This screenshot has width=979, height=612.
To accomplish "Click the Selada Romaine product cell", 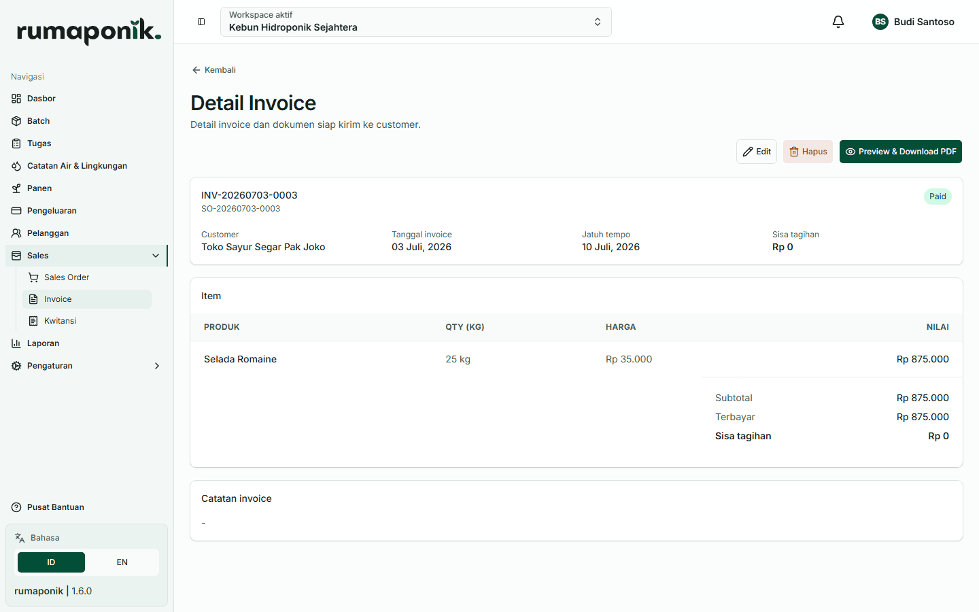I will [240, 359].
